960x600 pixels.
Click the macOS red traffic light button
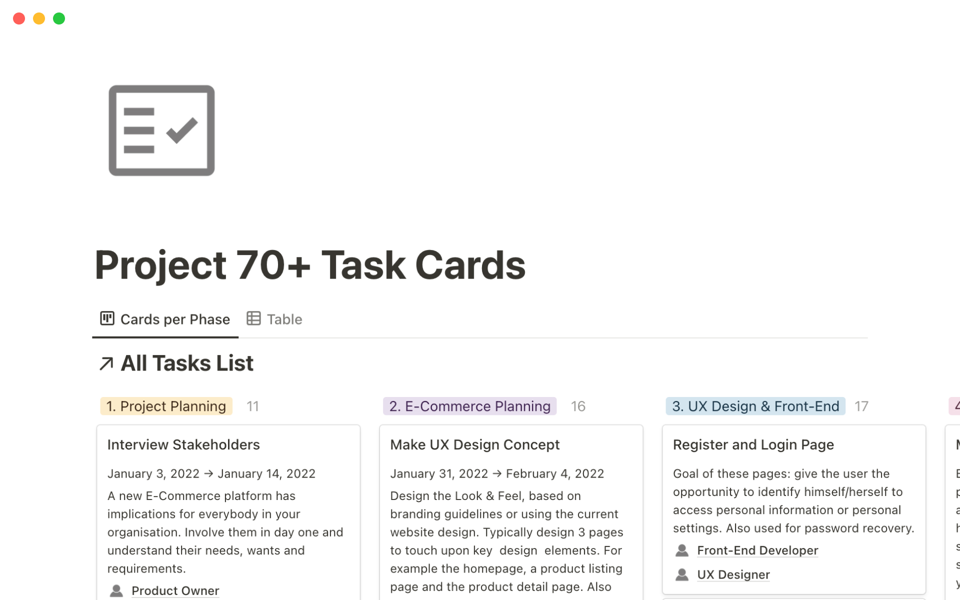coord(18,18)
